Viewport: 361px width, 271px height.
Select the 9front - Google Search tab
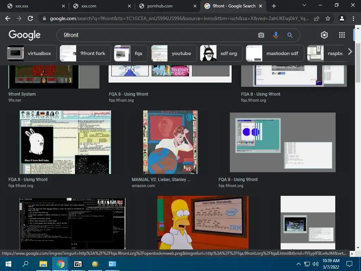[x=233, y=6]
